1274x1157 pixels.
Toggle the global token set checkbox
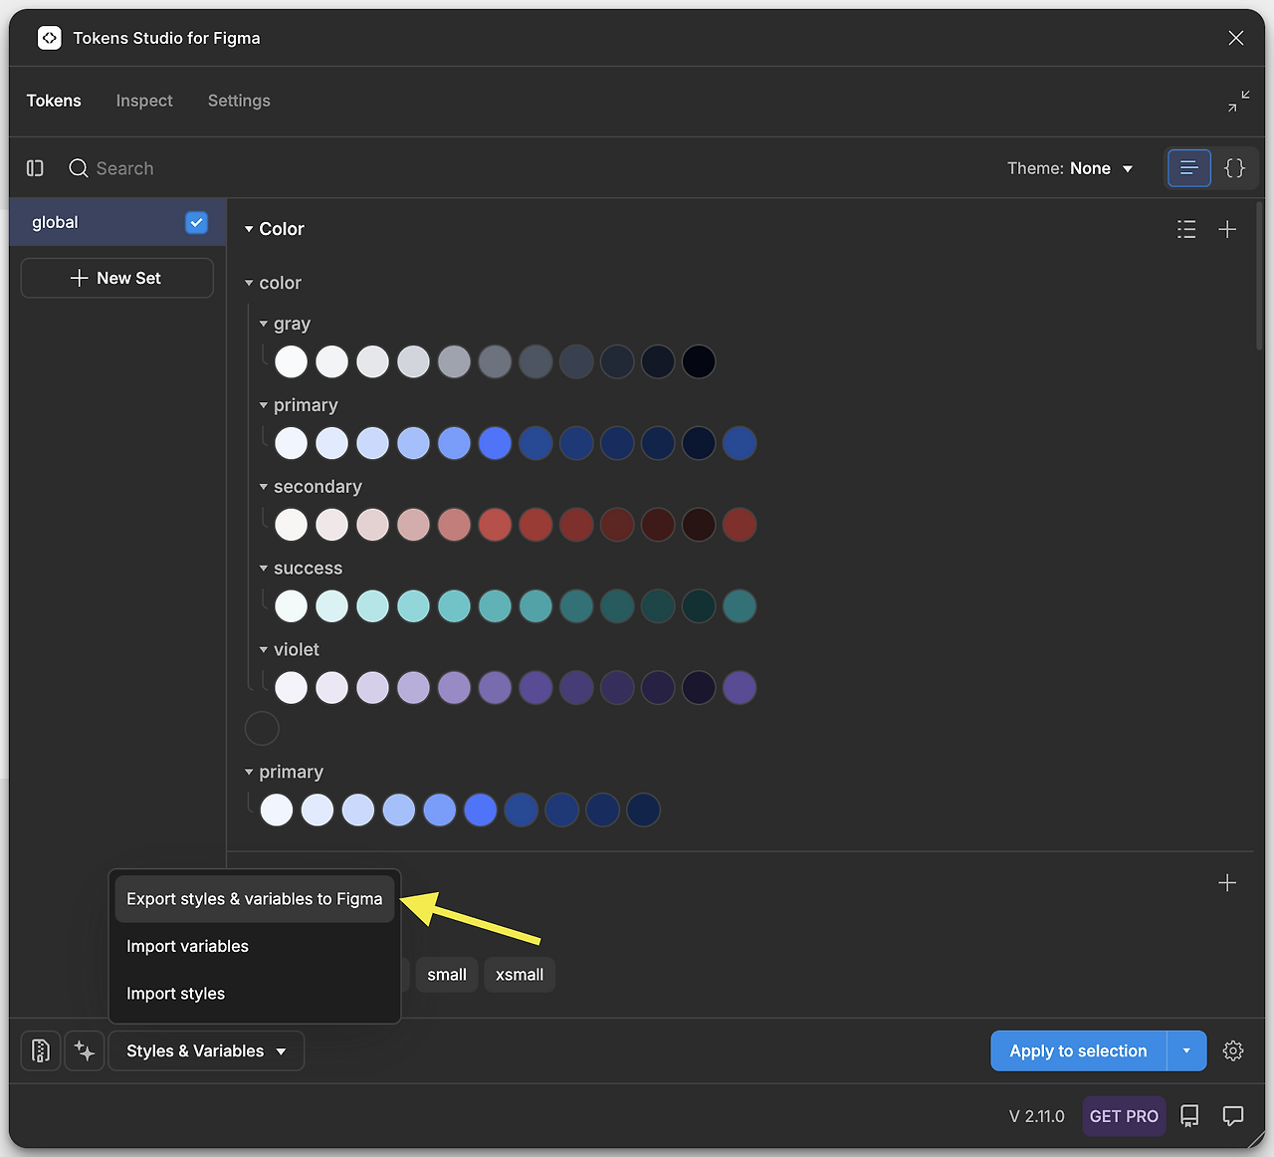click(x=196, y=222)
